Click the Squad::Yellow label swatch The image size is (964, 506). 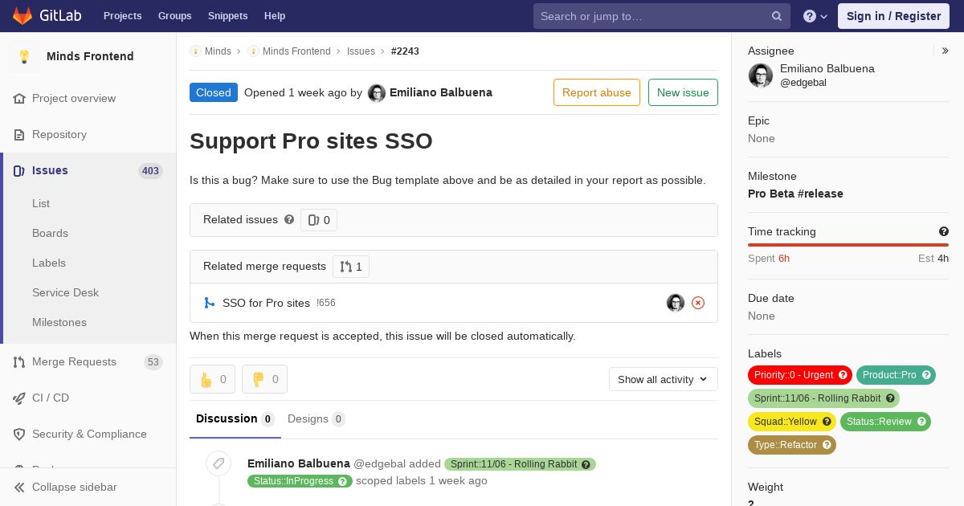click(x=785, y=422)
